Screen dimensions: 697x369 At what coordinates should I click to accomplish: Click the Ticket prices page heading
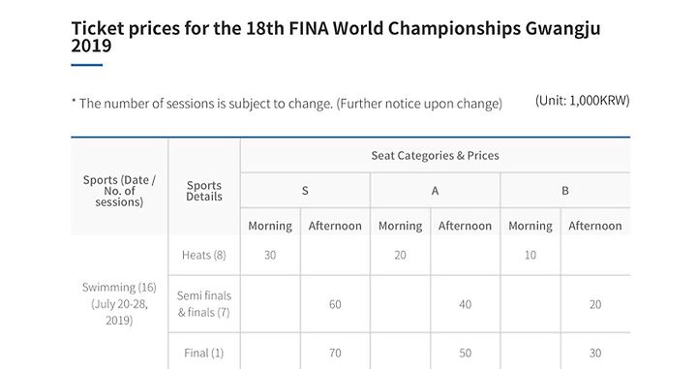336,37
